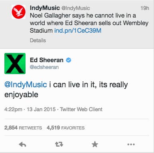Select the Noel Gallagher tweet text
The image size is (154, 153).
tap(89, 23)
